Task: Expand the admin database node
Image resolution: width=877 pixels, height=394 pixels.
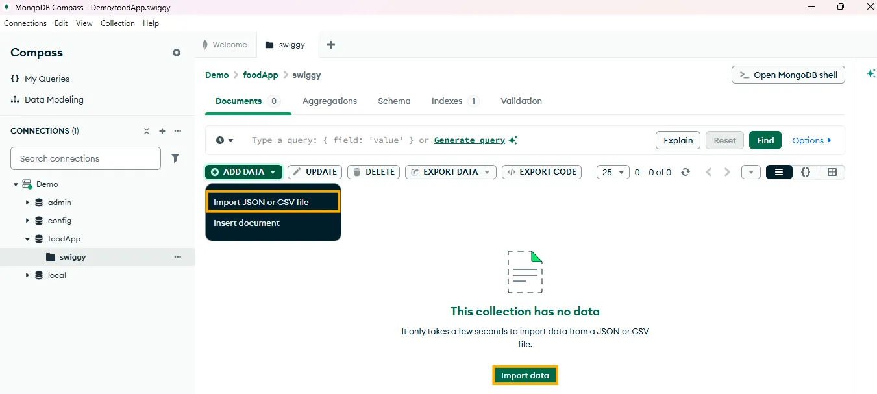Action: pyautogui.click(x=28, y=203)
